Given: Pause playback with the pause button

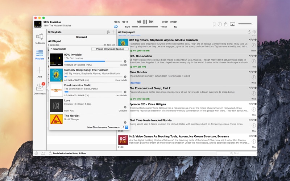Looking at the screenshot, I should point(145,22).
